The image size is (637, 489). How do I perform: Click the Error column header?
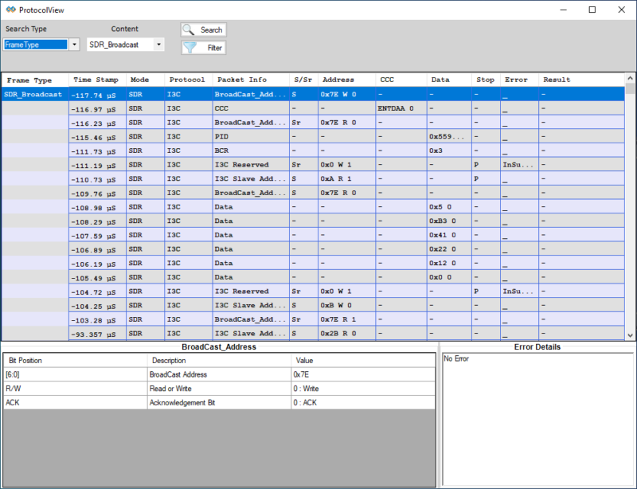[516, 80]
